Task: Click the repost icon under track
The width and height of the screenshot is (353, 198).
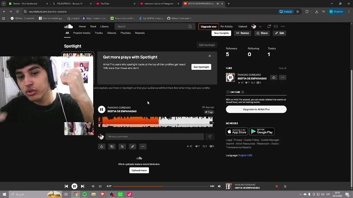Action: pos(122,147)
